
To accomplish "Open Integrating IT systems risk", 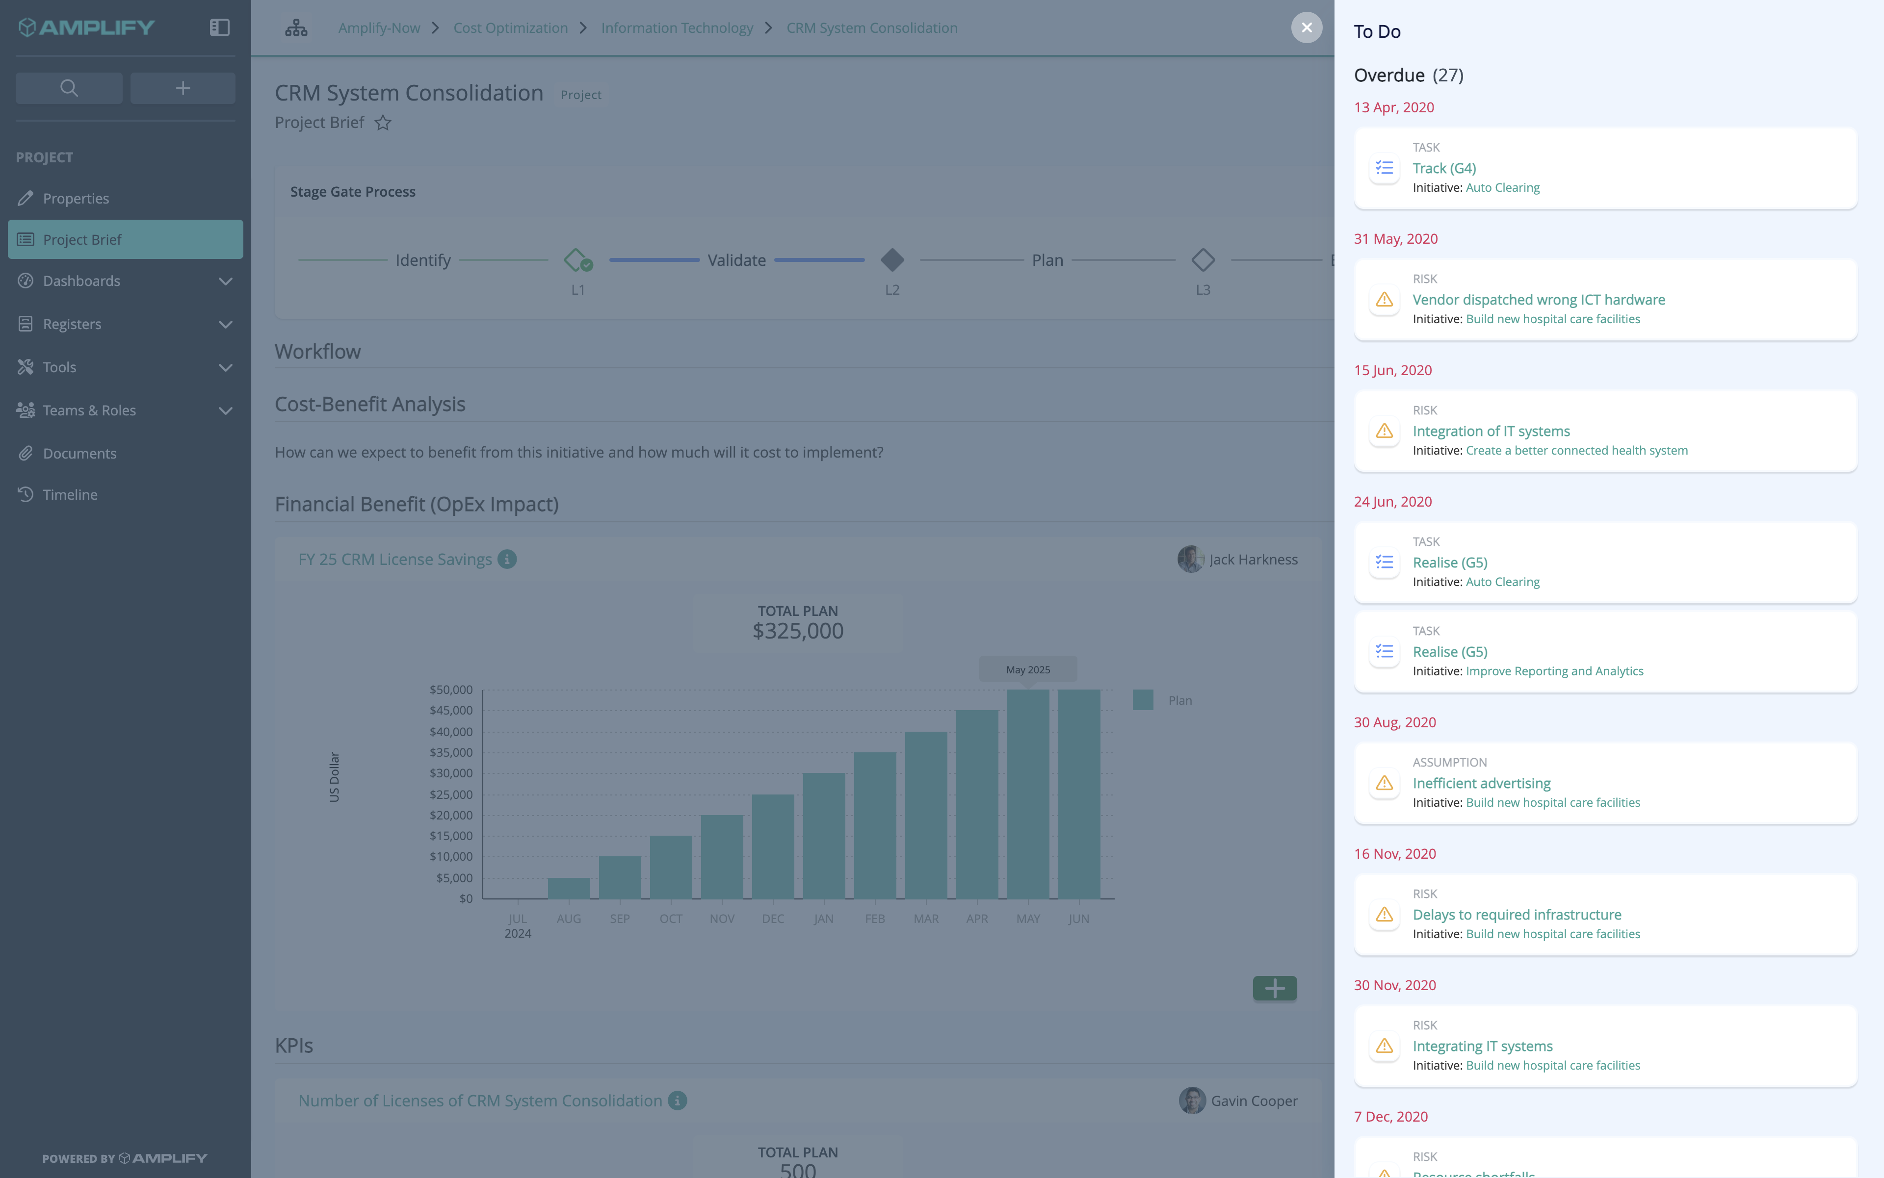I will tap(1483, 1047).
